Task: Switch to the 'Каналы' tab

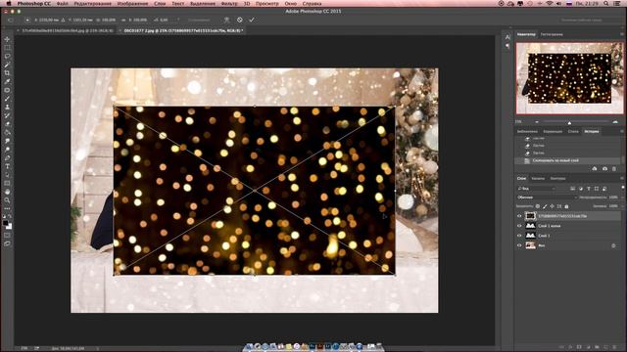Action: click(538, 178)
